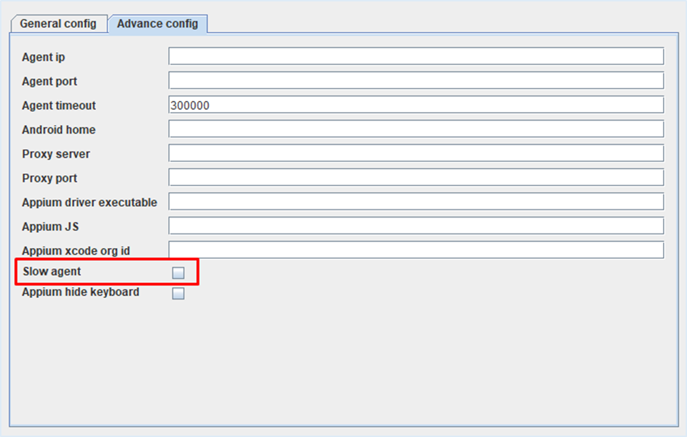Select the Android home input field
687x437 pixels.
416,129
